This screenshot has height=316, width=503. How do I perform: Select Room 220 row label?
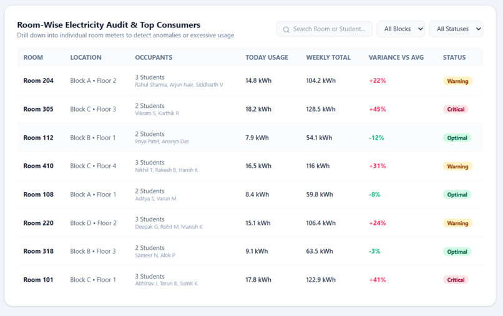[x=39, y=223]
